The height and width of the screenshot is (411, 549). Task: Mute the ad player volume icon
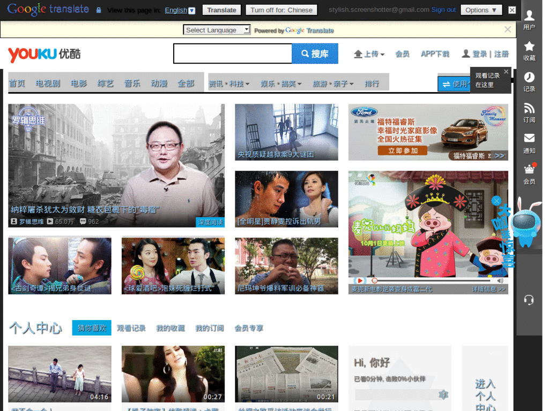[x=500, y=280]
